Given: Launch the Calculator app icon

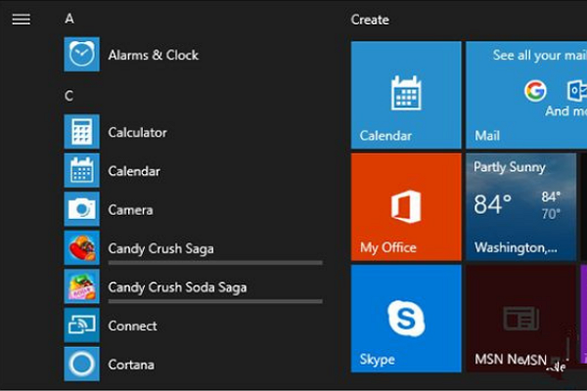Looking at the screenshot, I should (x=82, y=132).
